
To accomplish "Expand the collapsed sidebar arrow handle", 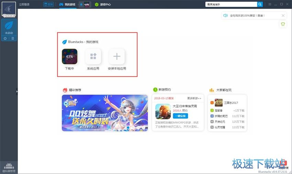I will [x=17, y=91].
